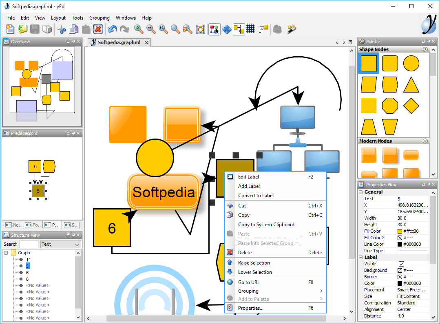Select the circle shape node in palette
The image size is (440, 324).
click(411, 64)
